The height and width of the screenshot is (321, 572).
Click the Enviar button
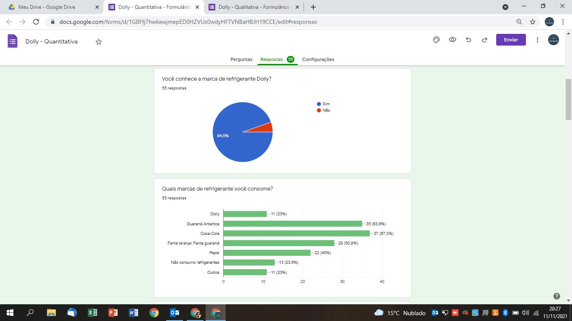click(511, 40)
